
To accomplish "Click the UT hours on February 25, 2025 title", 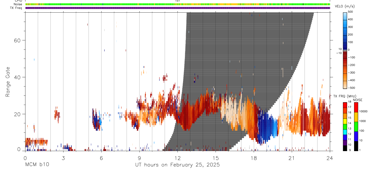I will 177,165.
